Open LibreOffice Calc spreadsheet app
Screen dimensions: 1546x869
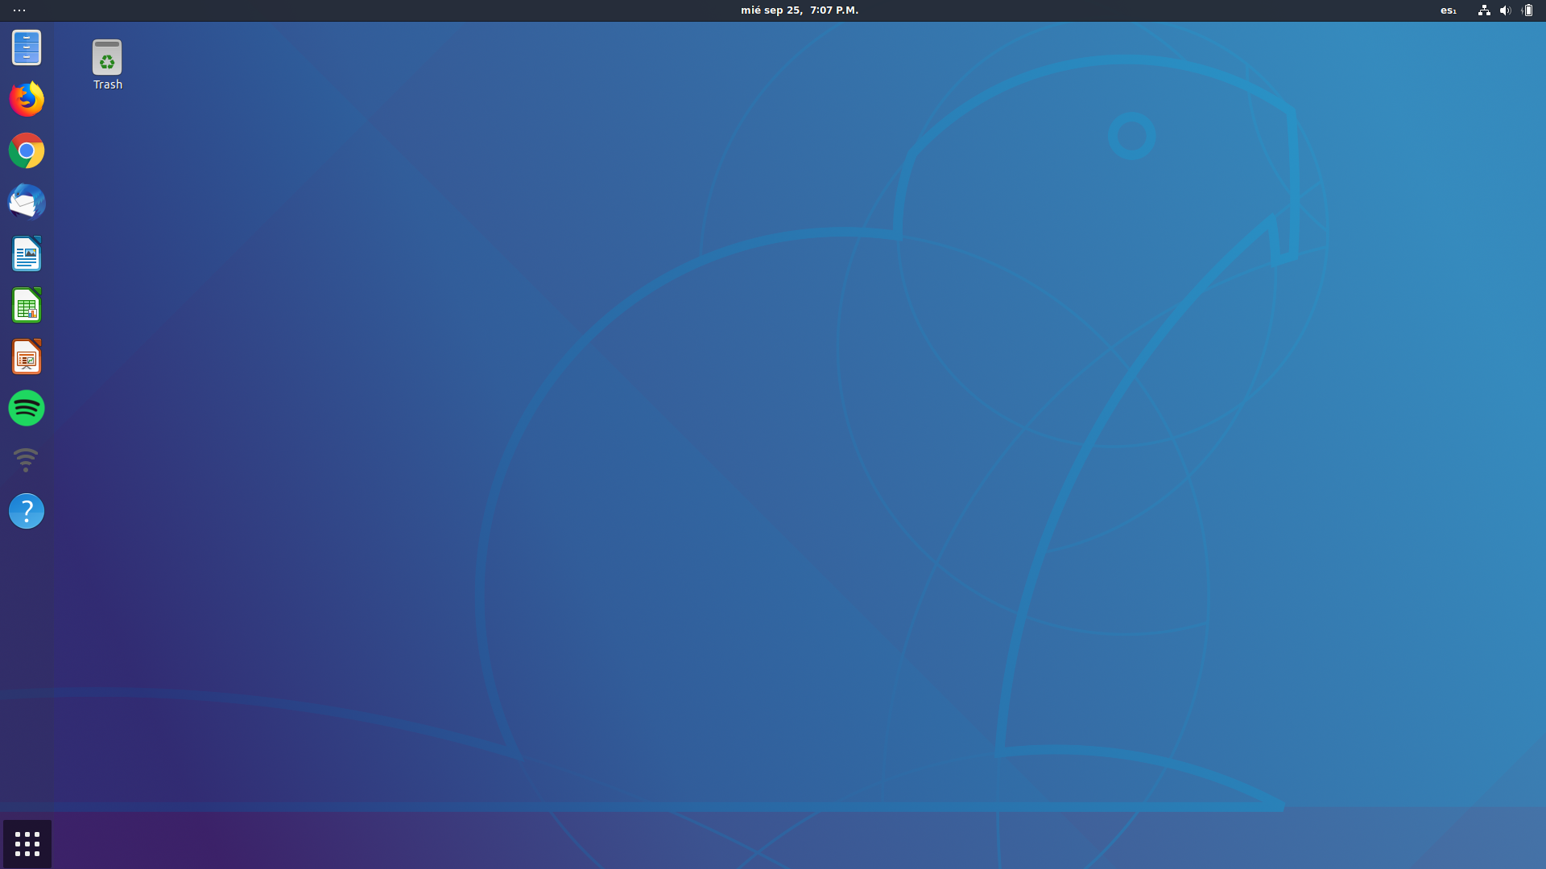tap(27, 305)
